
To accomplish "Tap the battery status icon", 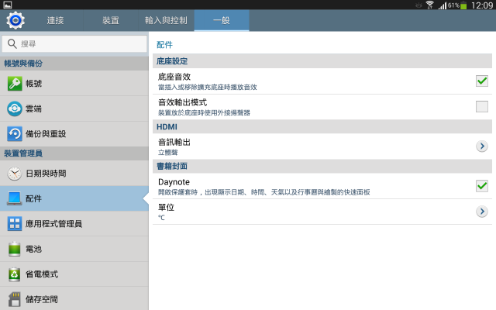I will click(x=463, y=5).
